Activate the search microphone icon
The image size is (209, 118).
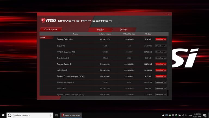pyautogui.click(x=51, y=115)
